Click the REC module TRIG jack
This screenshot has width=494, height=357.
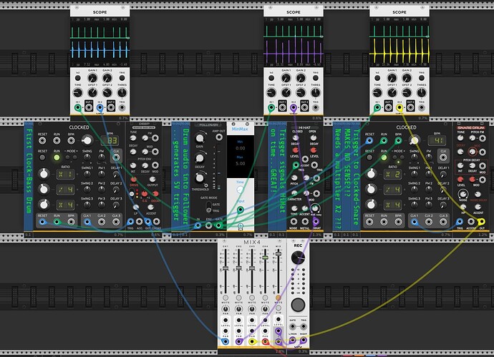(x=304, y=326)
